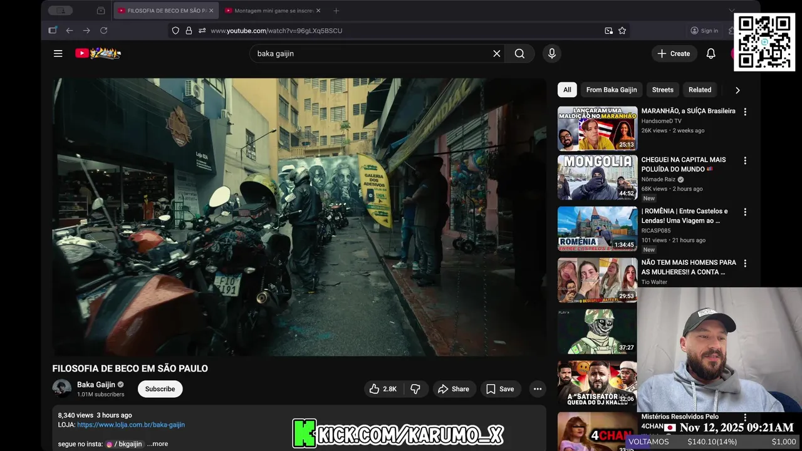
Task: Open the DJ Khaled video thumbnail
Action: (598, 383)
